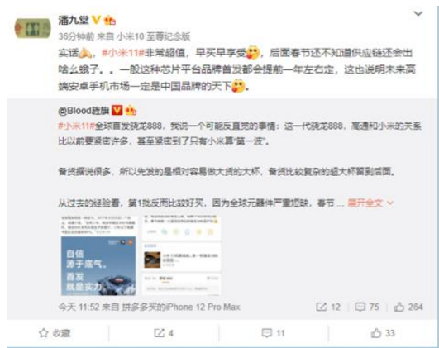The width and height of the screenshot is (439, 348).
Task: Open the #小米11# hashtag in main post
Action: coord(123,53)
